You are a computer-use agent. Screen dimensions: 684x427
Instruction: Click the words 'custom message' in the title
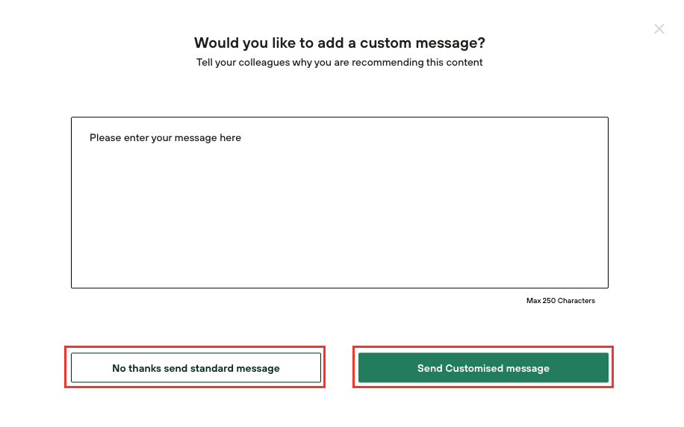tap(420, 43)
